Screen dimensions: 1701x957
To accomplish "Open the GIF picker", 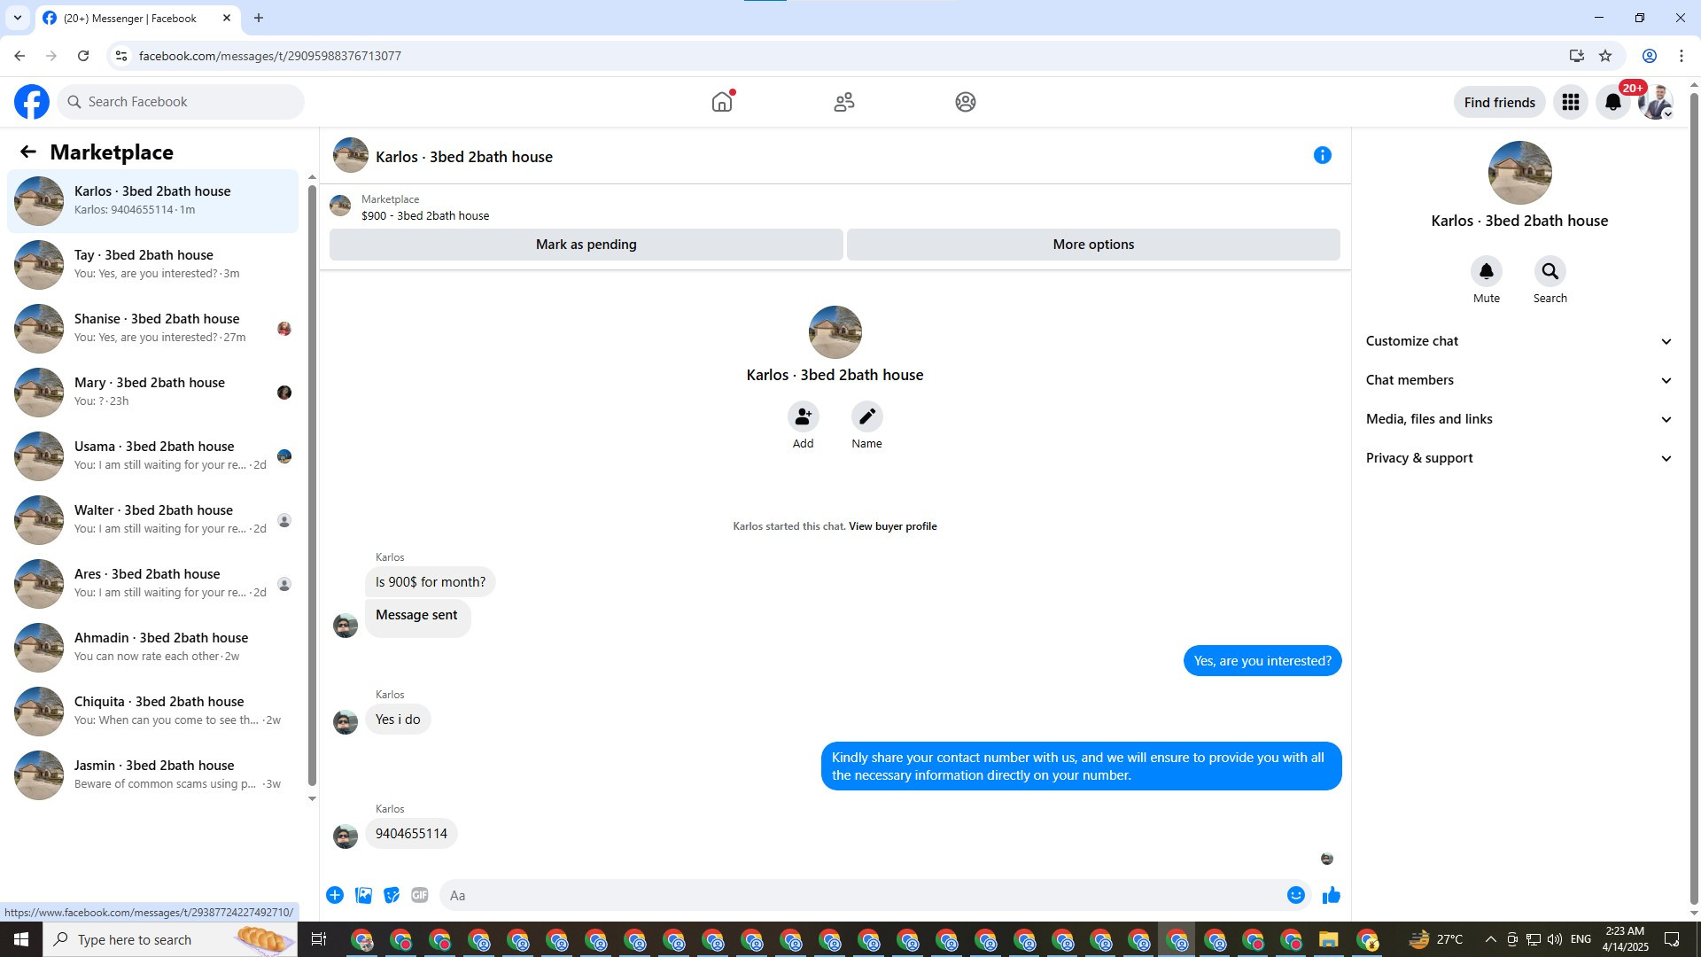I will pos(420,895).
